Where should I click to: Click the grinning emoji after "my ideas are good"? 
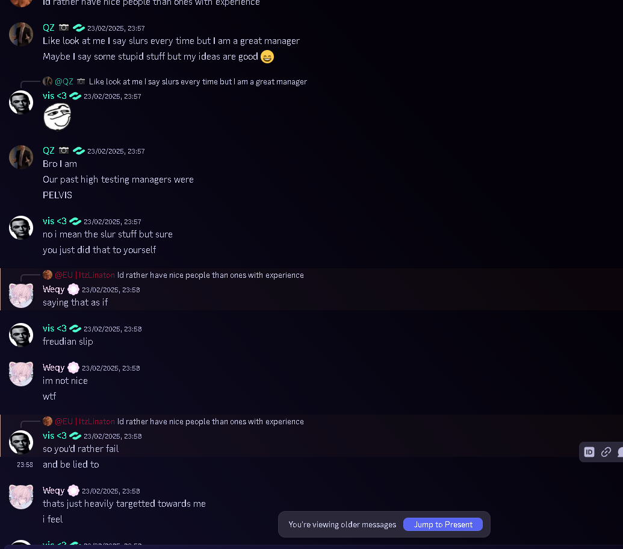coord(267,57)
